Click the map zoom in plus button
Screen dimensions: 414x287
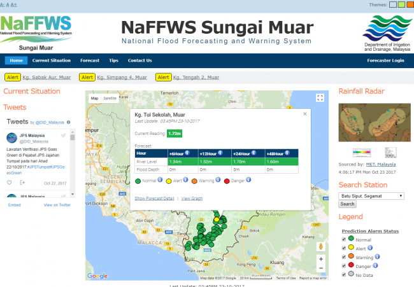coord(320,258)
